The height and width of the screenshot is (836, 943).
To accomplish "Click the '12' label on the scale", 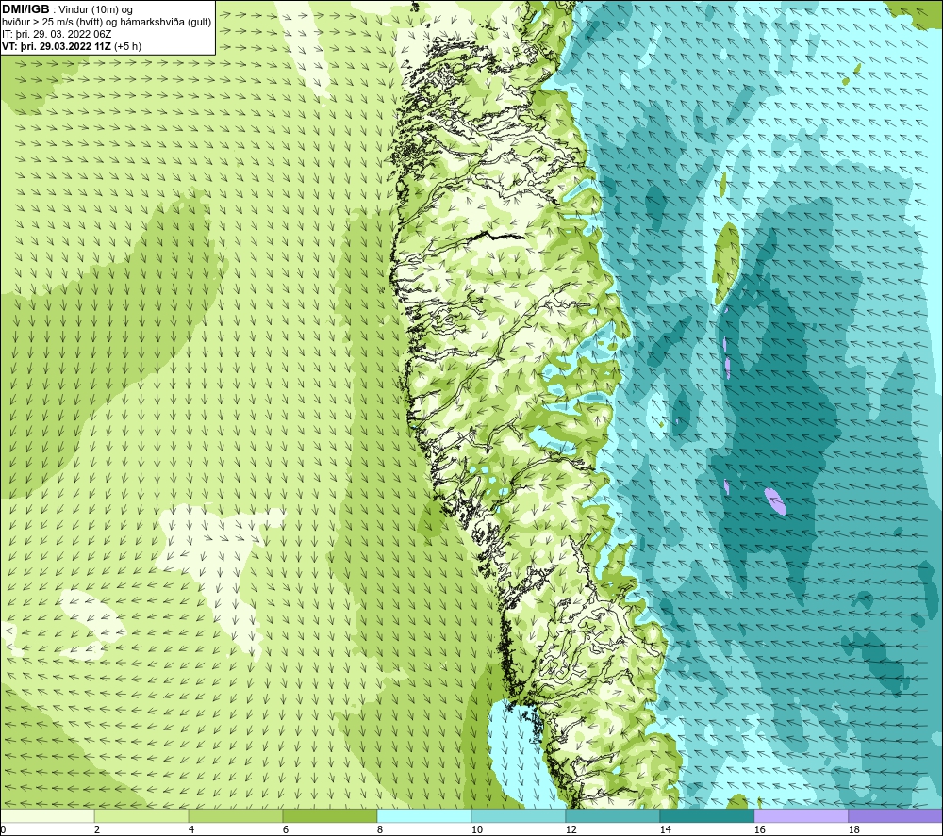I will (x=571, y=829).
